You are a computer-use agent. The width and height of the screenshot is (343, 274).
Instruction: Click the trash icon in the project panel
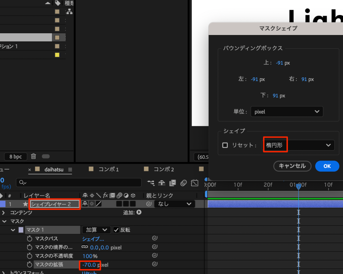[x=33, y=156]
